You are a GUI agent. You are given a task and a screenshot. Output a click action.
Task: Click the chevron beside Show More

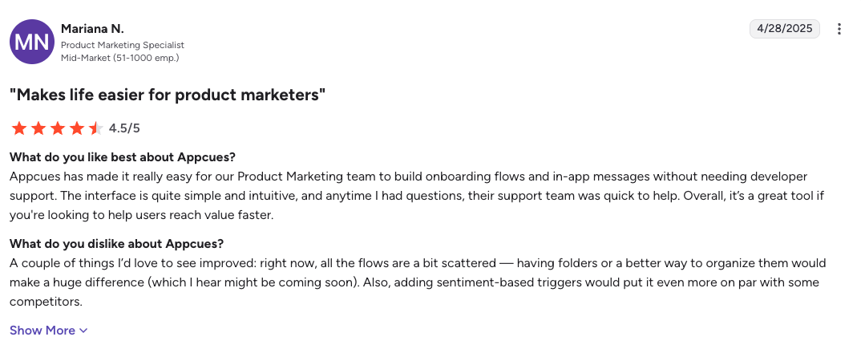(84, 331)
